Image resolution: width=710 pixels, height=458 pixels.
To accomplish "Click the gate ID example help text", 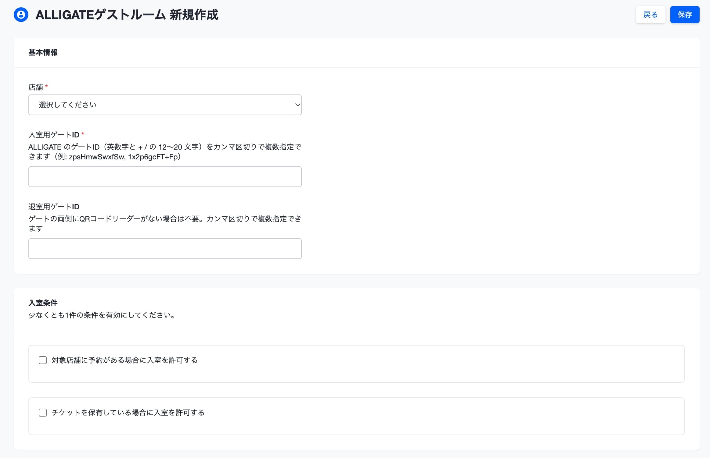I will coord(165,152).
